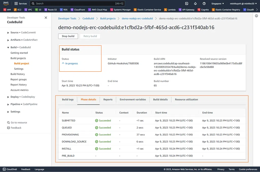Open Systems Manager shortcut
Viewport: 260px width, 172px height.
[x=121, y=10]
